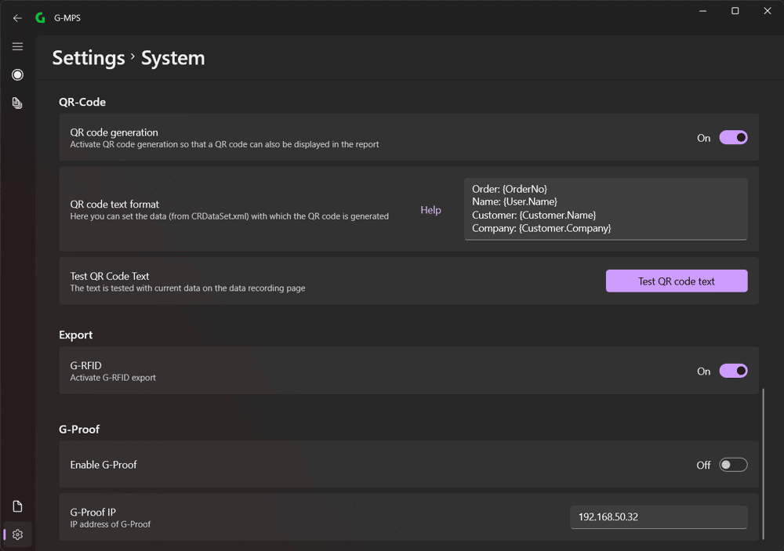Maximize the G-MPS window

735,11
